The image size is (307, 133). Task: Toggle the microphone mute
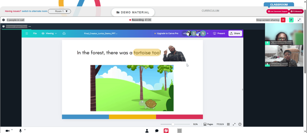20,131
